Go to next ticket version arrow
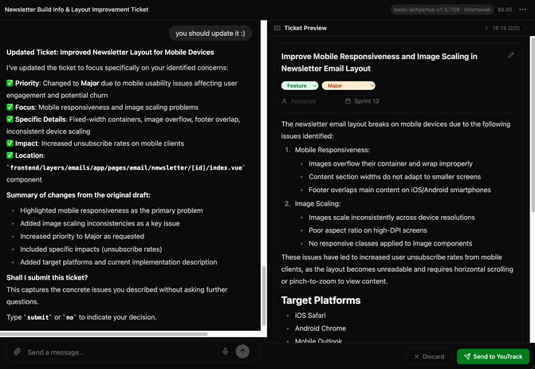 (x=525, y=28)
